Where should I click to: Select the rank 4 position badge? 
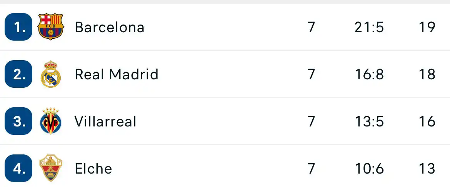18,168
